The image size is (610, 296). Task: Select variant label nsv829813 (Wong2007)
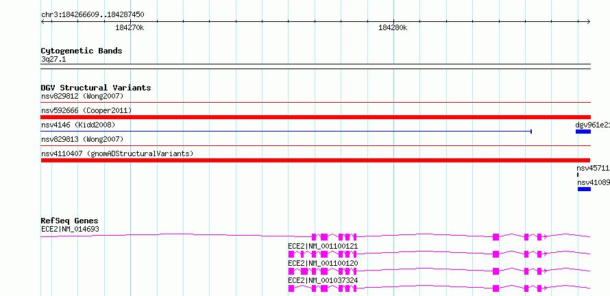82,139
